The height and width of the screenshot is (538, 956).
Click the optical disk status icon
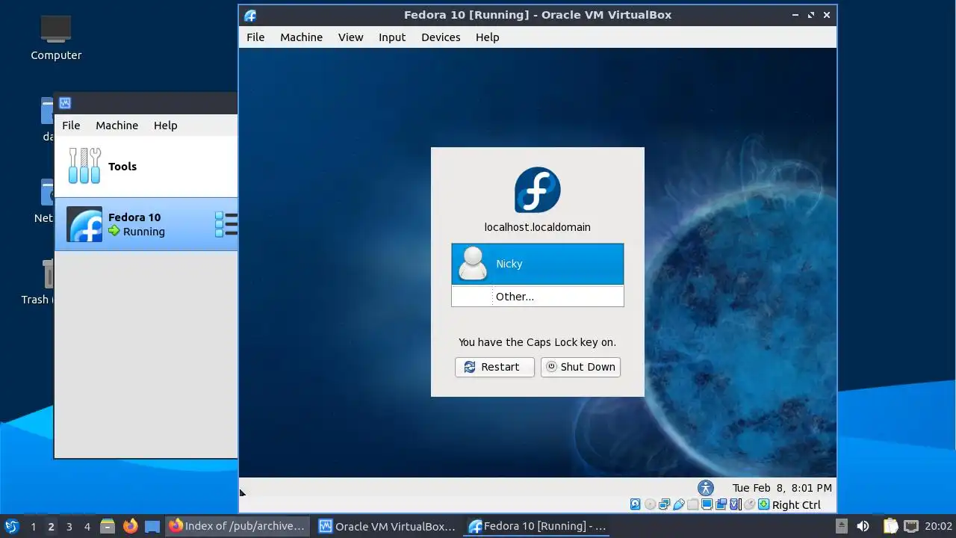(x=650, y=504)
